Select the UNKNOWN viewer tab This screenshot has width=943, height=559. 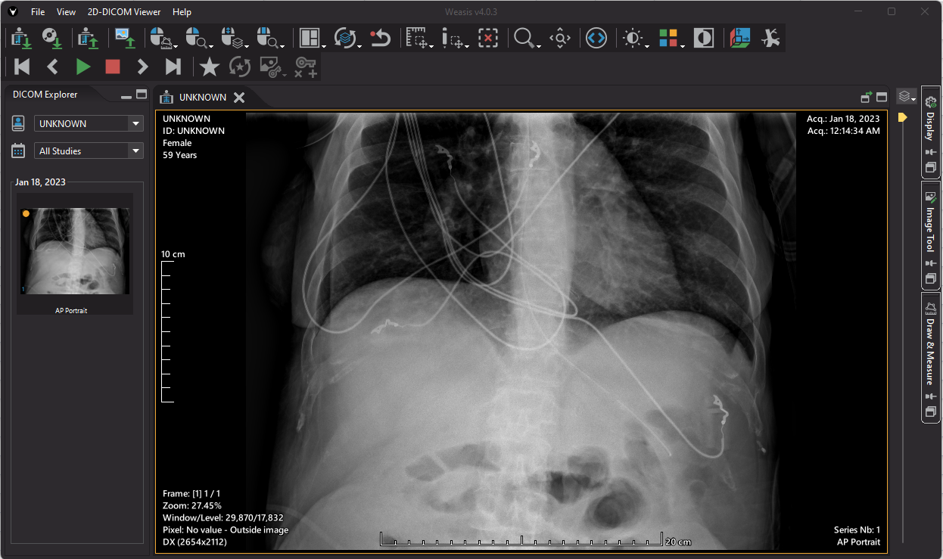tap(202, 97)
